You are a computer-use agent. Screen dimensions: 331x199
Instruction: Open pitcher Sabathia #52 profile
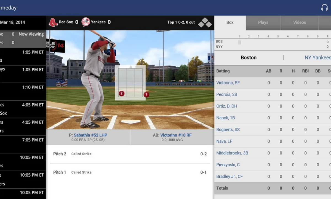point(90,135)
